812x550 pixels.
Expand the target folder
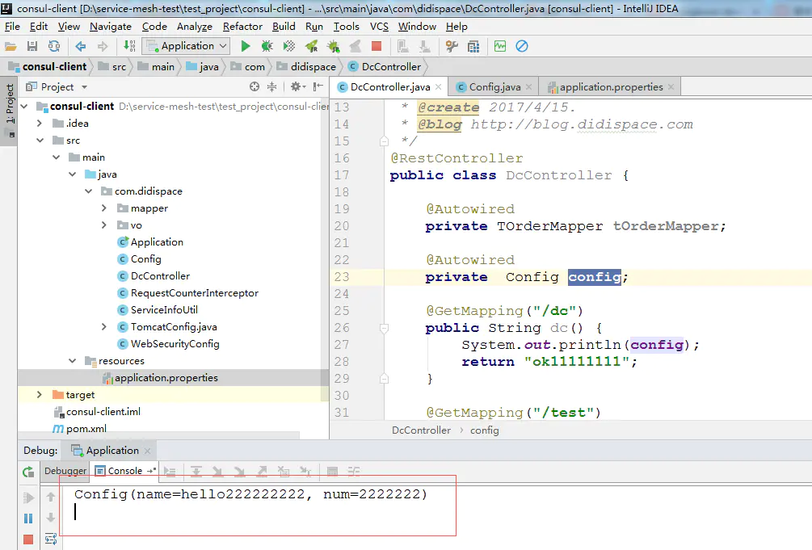40,395
